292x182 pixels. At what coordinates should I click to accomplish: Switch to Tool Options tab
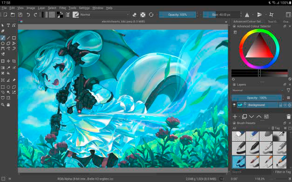point(272,21)
